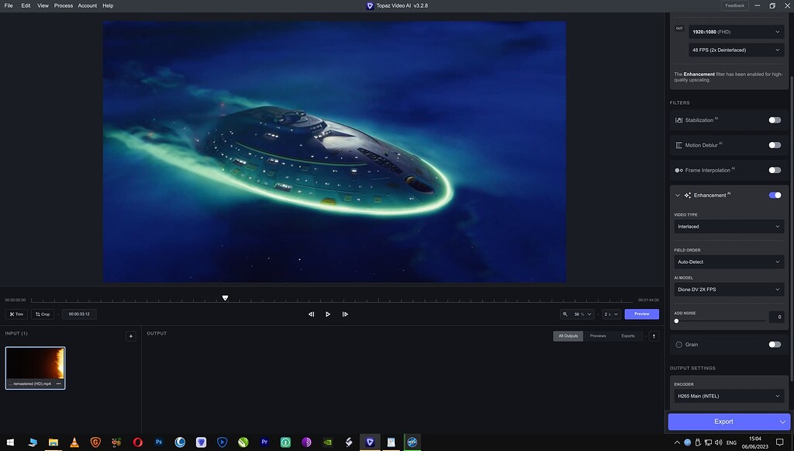Step forward one frame
Screen dimensions: 794x451
(345, 314)
